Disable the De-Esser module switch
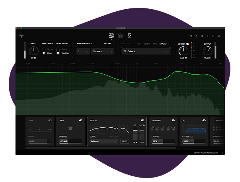 tap(173, 120)
